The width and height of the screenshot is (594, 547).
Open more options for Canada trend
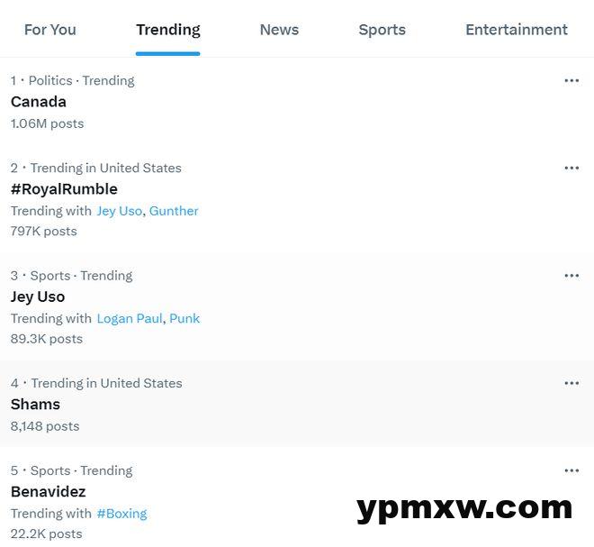point(571,80)
